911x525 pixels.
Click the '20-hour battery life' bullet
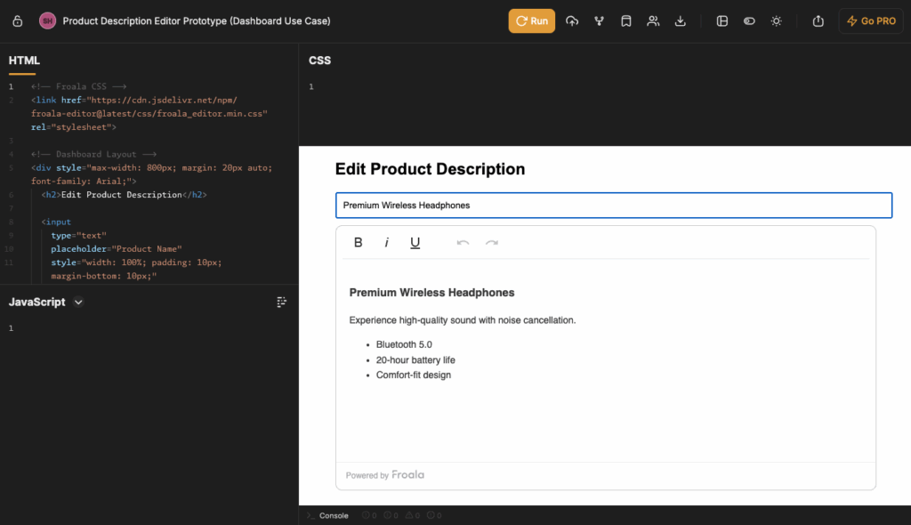point(415,359)
